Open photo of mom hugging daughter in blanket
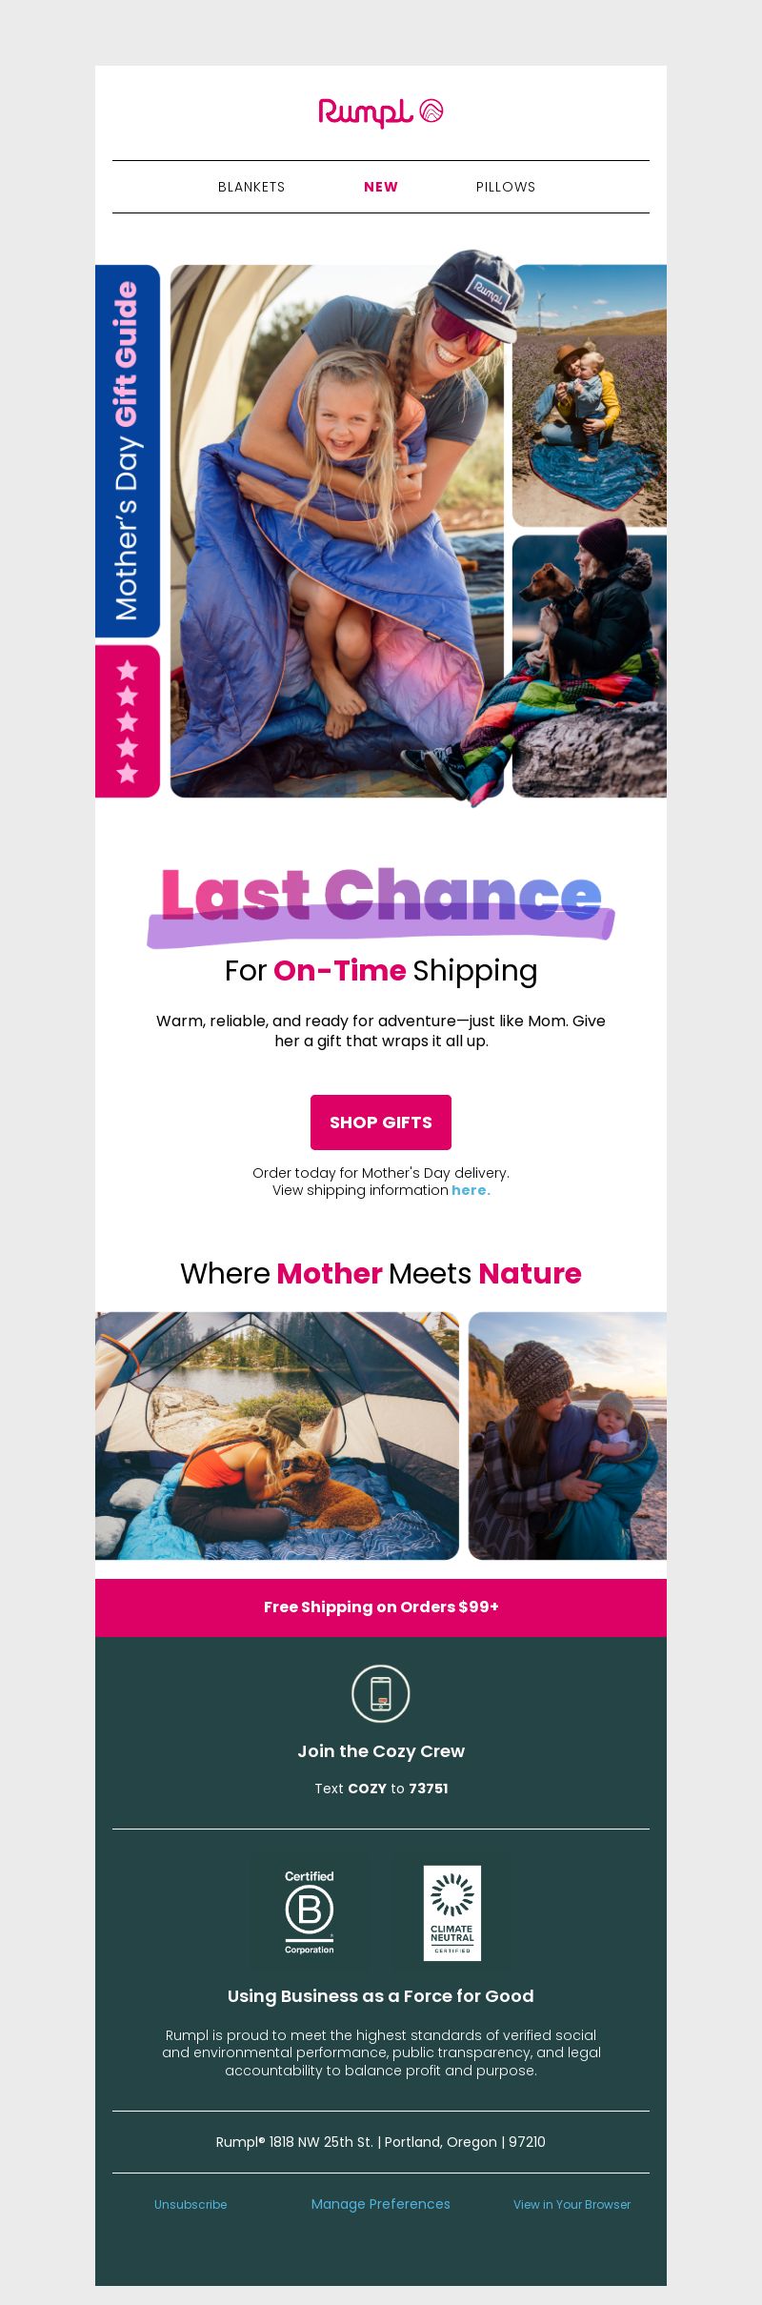Image resolution: width=762 pixels, height=2305 pixels. tap(337, 531)
